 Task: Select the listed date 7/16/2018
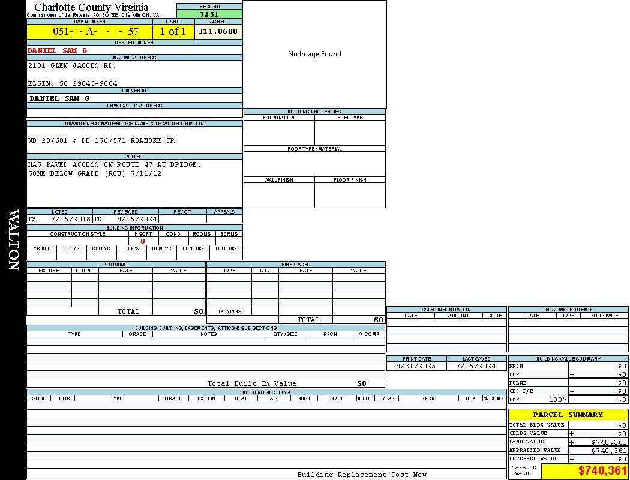coord(70,219)
